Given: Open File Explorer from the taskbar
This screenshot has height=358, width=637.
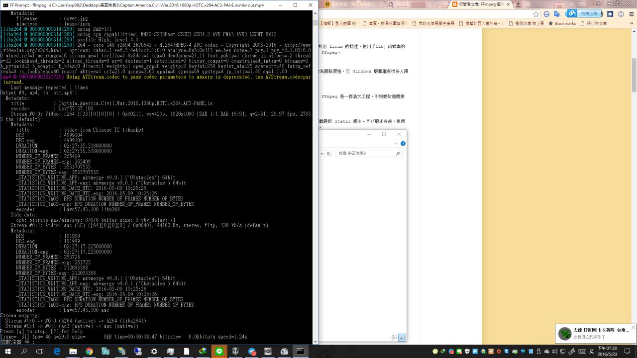Looking at the screenshot, I should [x=73, y=351].
